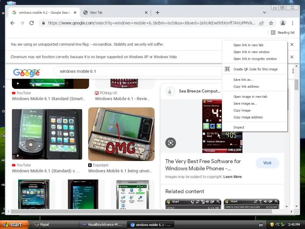This screenshot has height=229, width=305.
Task: Click the padlock site info icon
Action: click(43, 23)
